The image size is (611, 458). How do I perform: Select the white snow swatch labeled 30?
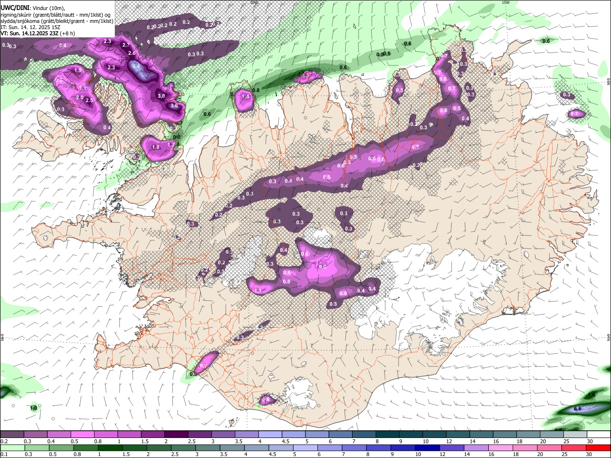[599, 435]
